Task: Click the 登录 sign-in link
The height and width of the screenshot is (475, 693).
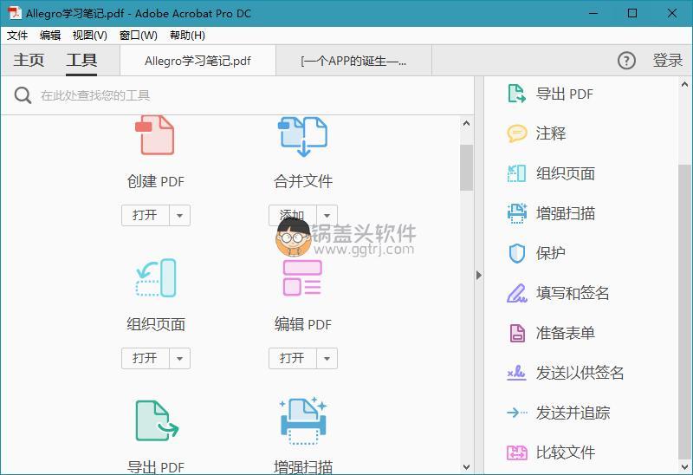Action: click(668, 61)
